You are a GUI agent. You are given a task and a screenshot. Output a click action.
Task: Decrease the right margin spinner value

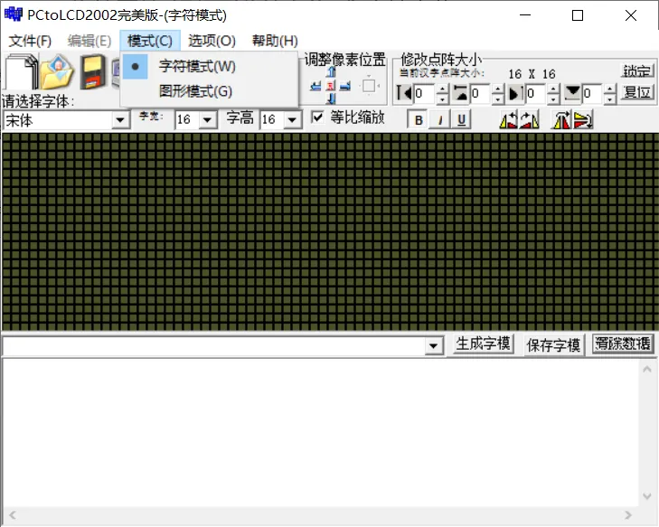tap(553, 99)
